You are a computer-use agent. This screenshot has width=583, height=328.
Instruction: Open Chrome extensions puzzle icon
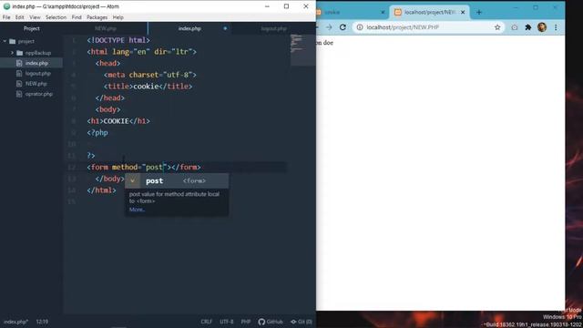pos(528,27)
